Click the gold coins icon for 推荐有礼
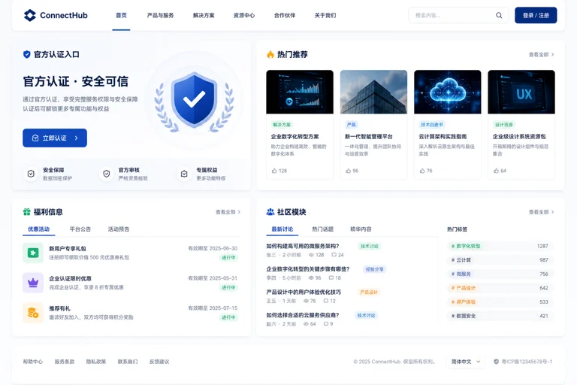Screen dimensions: 577x385 click(x=33, y=312)
